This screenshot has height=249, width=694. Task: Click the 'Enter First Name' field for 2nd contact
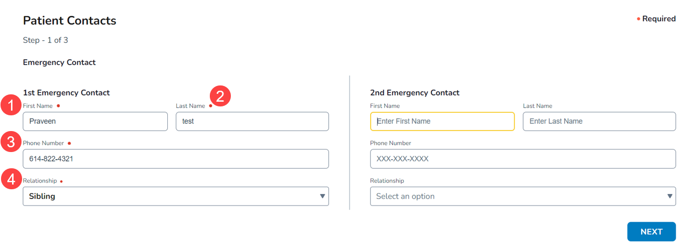pyautogui.click(x=442, y=121)
